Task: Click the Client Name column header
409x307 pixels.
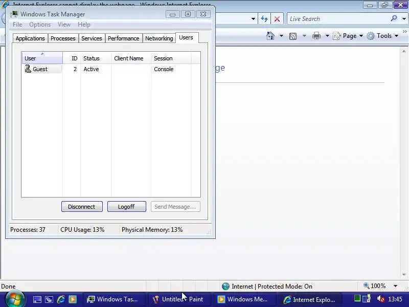Action: [x=131, y=58]
